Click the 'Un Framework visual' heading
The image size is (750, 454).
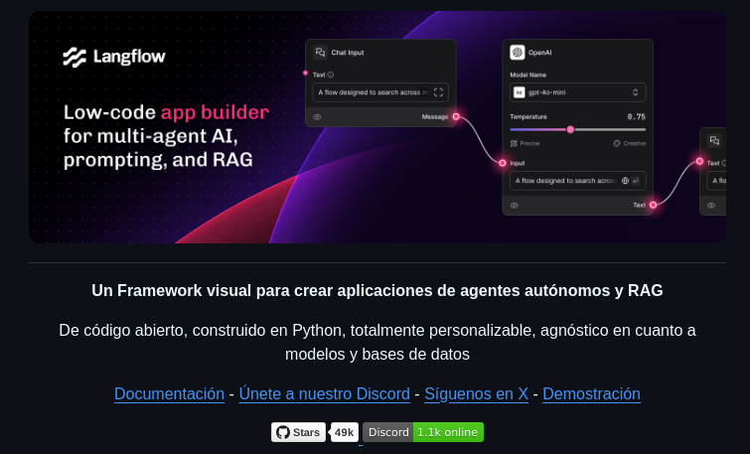(x=376, y=290)
